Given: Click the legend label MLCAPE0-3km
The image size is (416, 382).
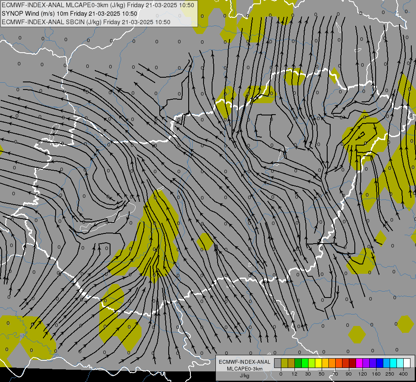Looking at the screenshot, I should point(245,369).
